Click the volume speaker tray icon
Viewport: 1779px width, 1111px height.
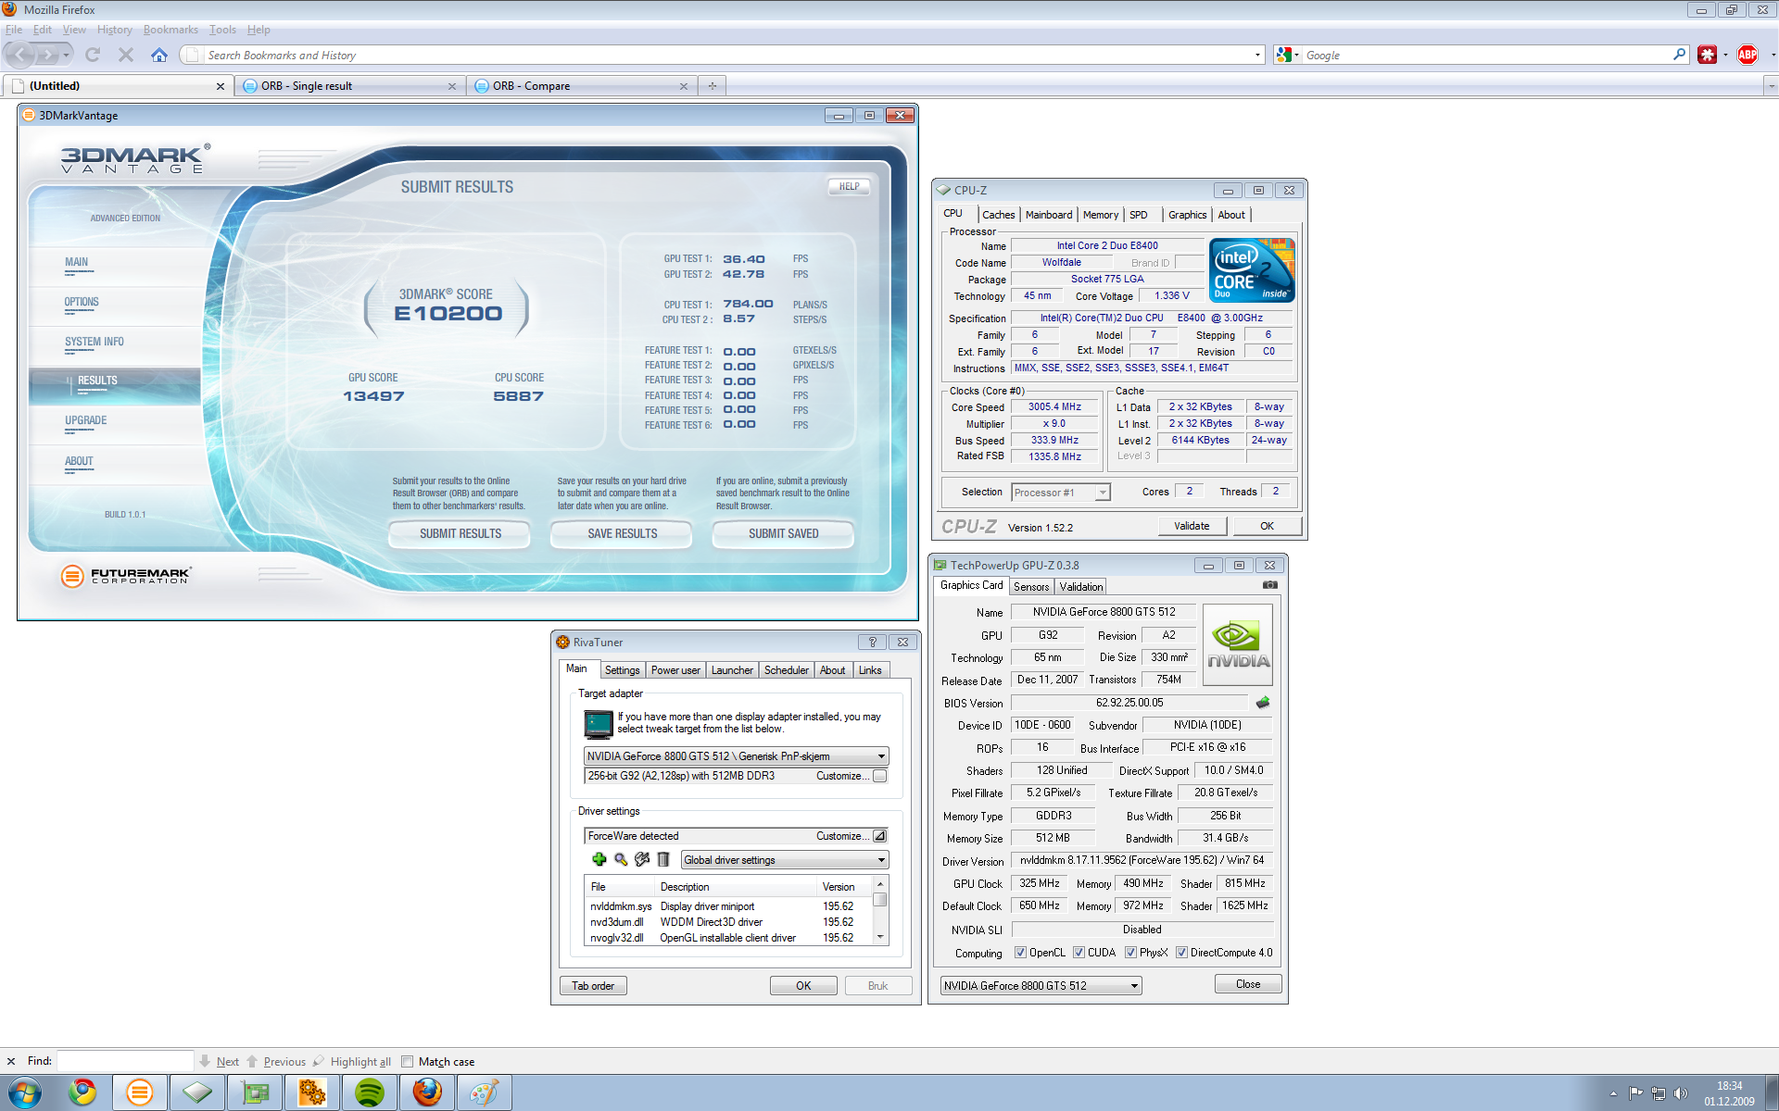1681,1093
